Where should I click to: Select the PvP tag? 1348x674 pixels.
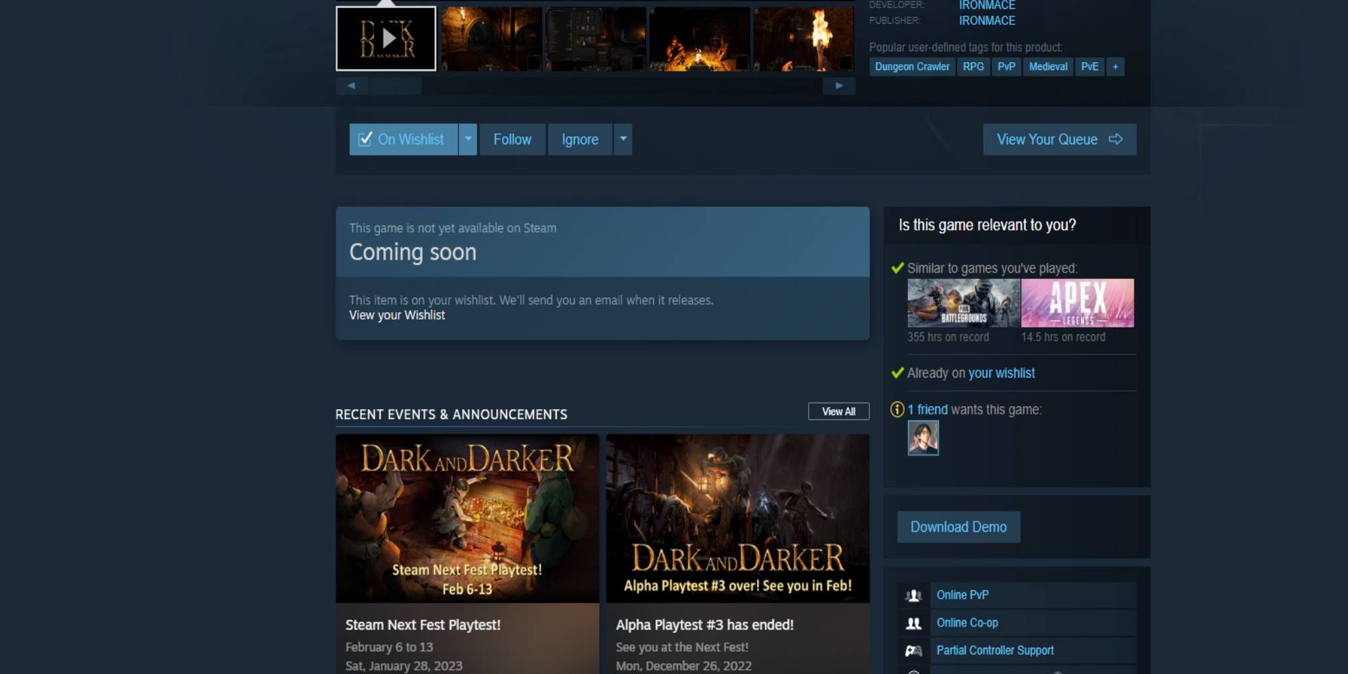pyautogui.click(x=1006, y=67)
